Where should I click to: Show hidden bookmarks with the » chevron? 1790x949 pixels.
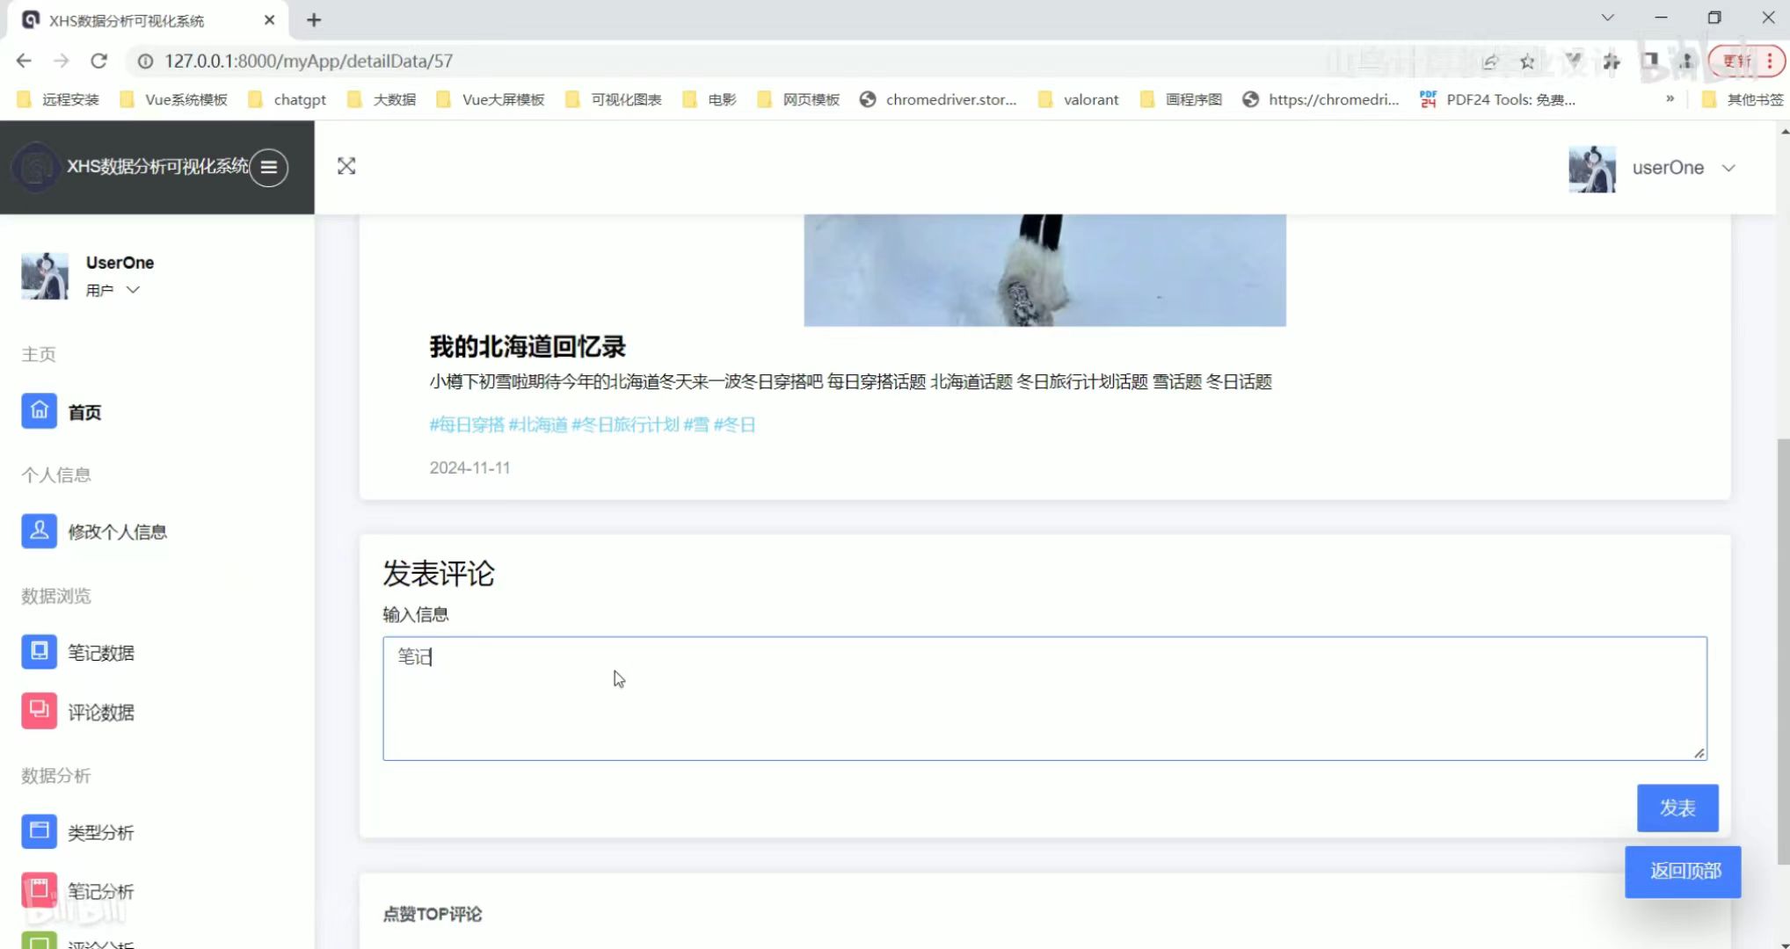tap(1670, 99)
